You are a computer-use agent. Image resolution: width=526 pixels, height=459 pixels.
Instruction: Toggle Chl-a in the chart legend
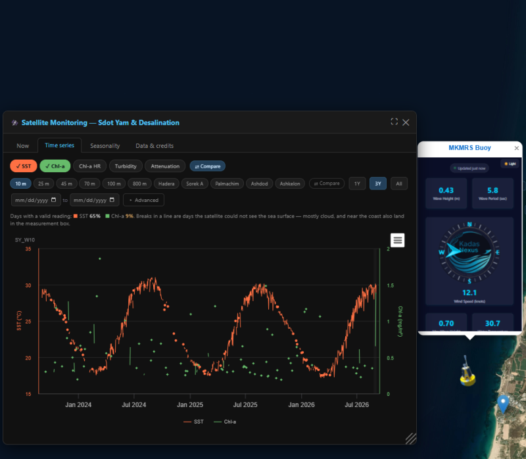tap(225, 422)
